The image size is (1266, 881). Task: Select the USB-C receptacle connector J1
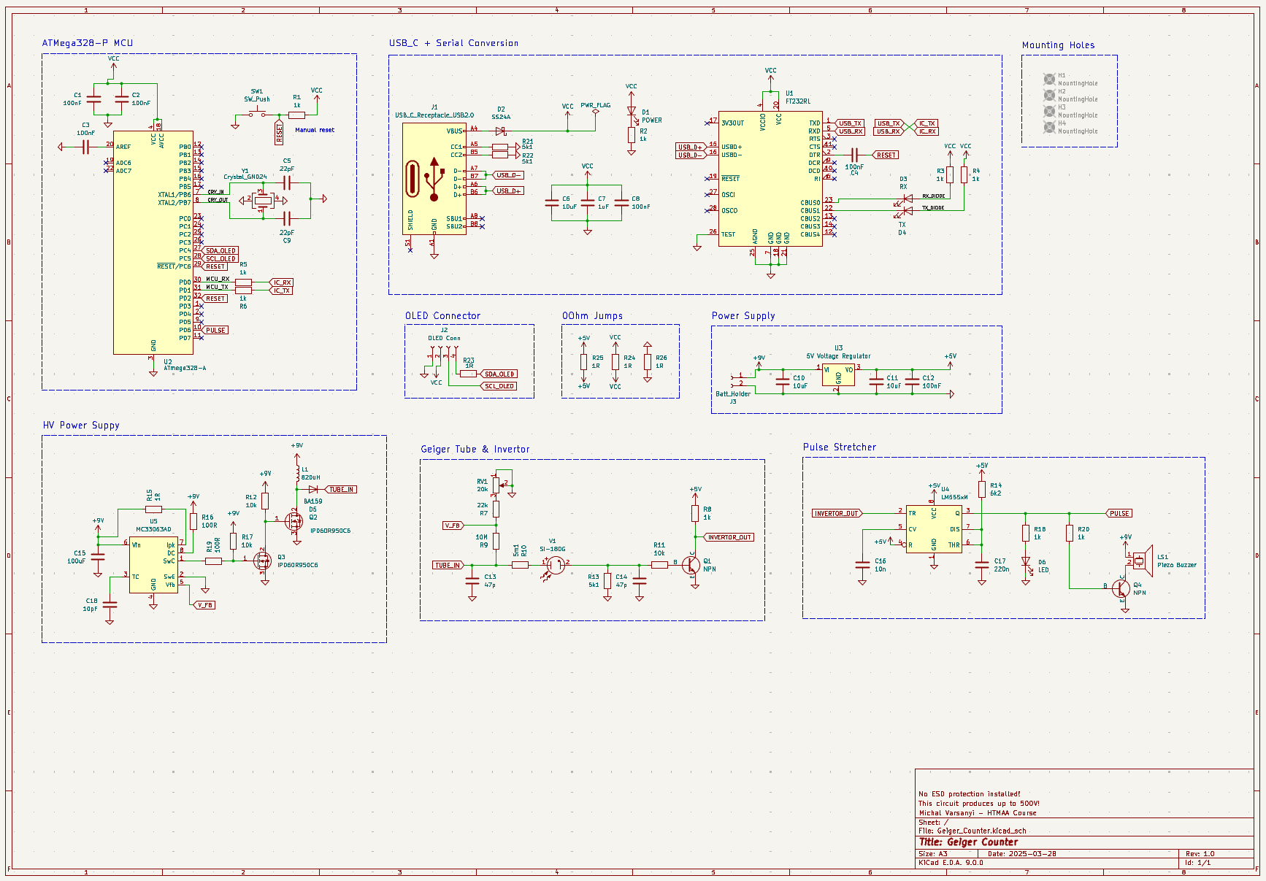434,179
